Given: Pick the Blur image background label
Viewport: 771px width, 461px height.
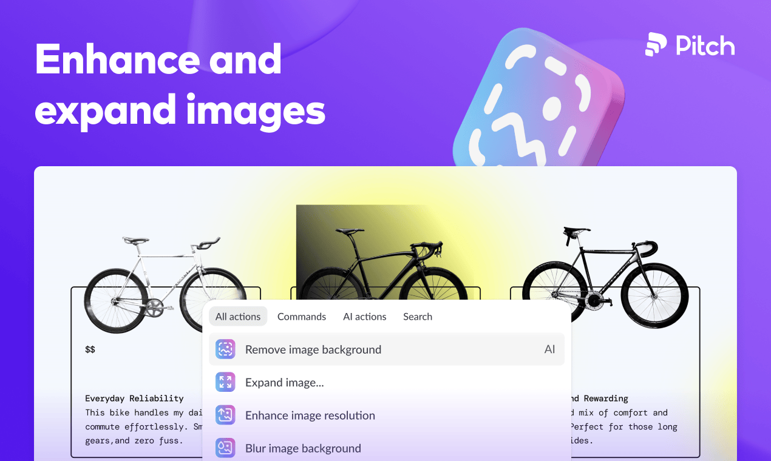Looking at the screenshot, I should point(303,448).
